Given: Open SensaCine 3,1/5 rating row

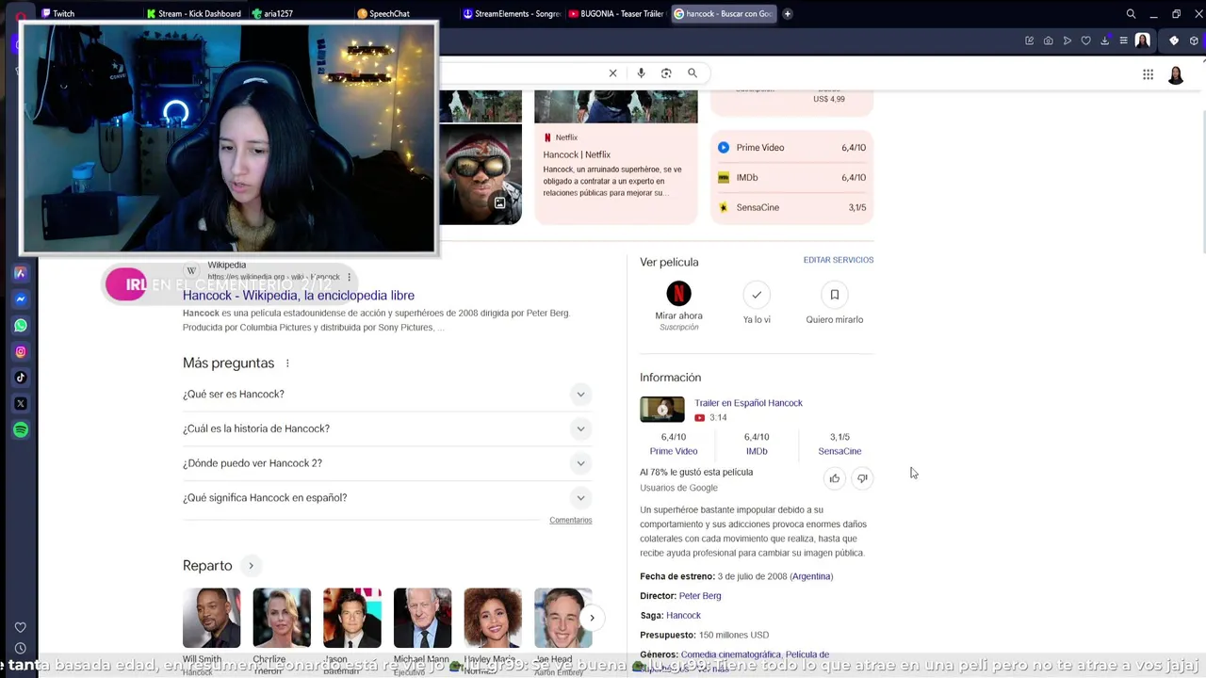Looking at the screenshot, I should coord(791,207).
